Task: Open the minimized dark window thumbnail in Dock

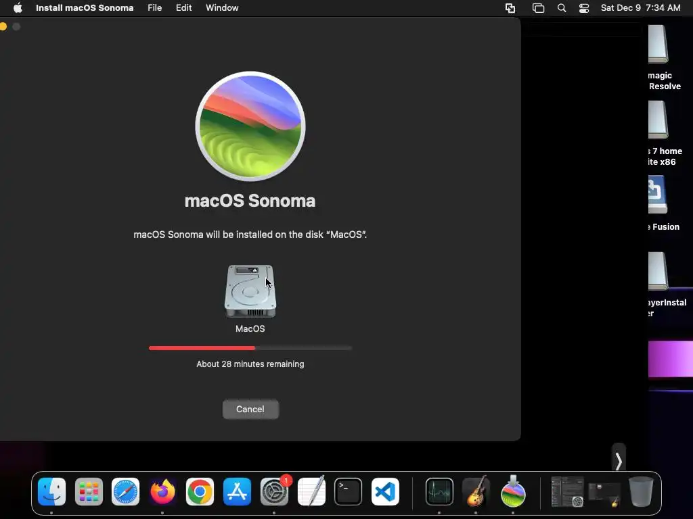Action: pyautogui.click(x=604, y=495)
